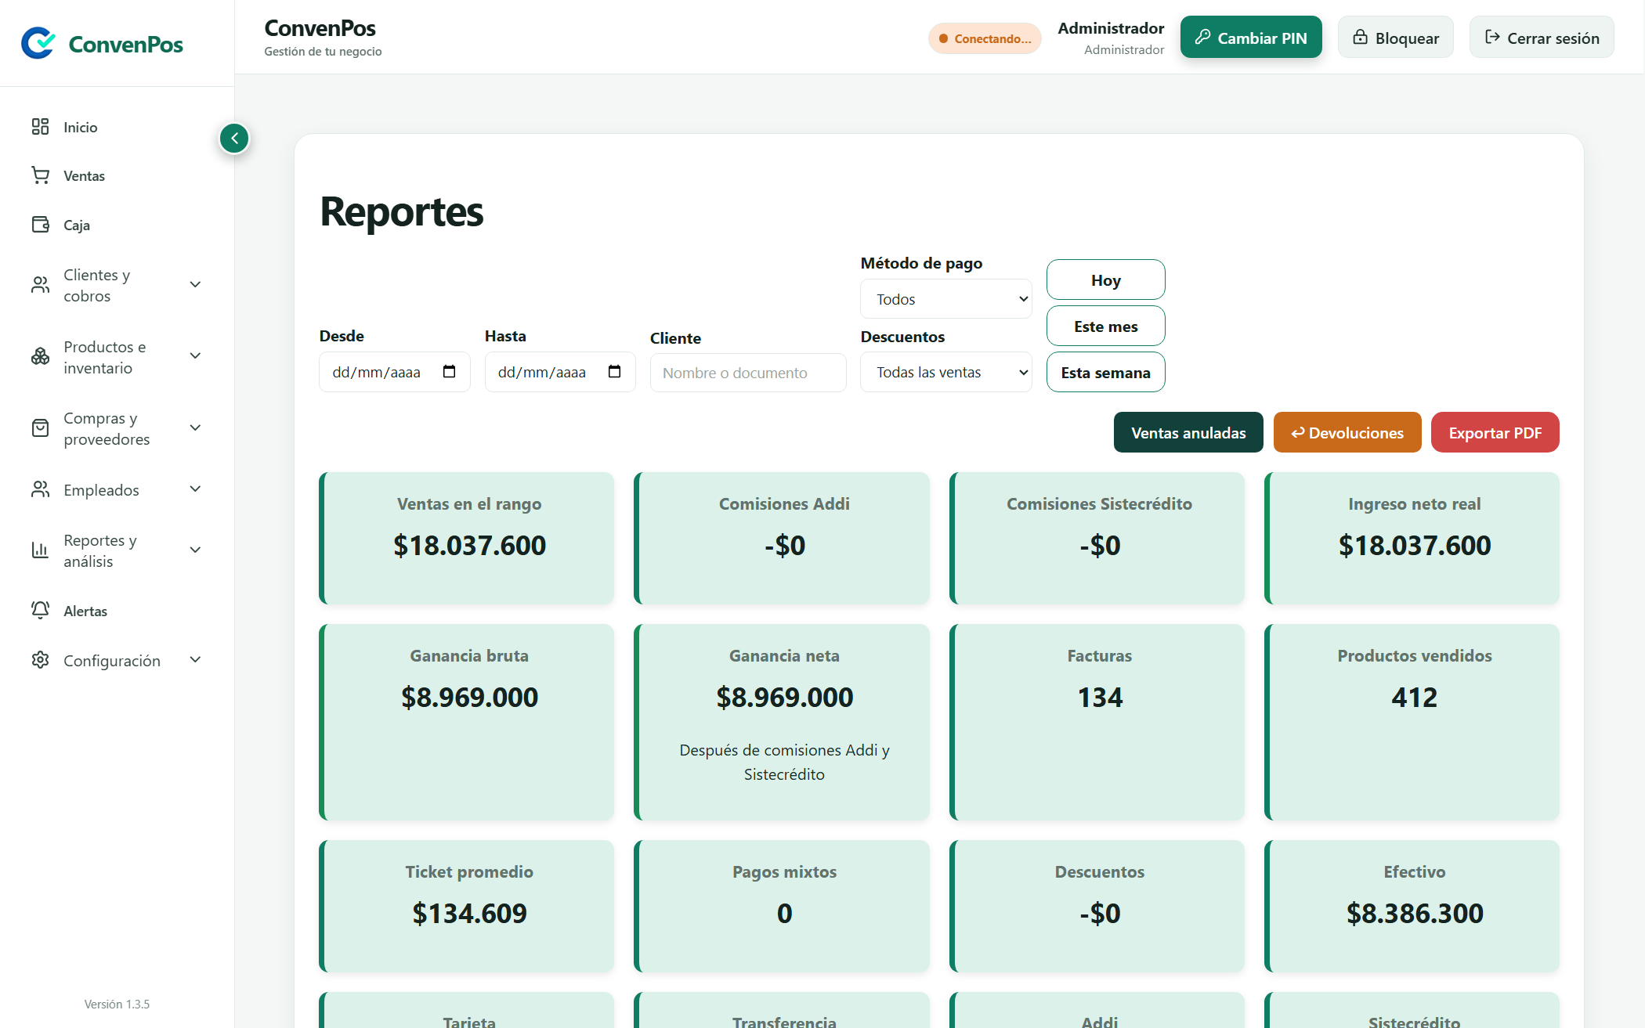Image resolution: width=1645 pixels, height=1028 pixels.
Task: Click the Alertas bell icon
Action: pos(40,611)
